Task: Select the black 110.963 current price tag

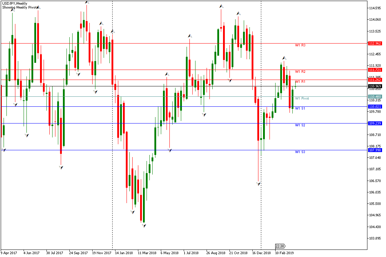Action: 375,86
